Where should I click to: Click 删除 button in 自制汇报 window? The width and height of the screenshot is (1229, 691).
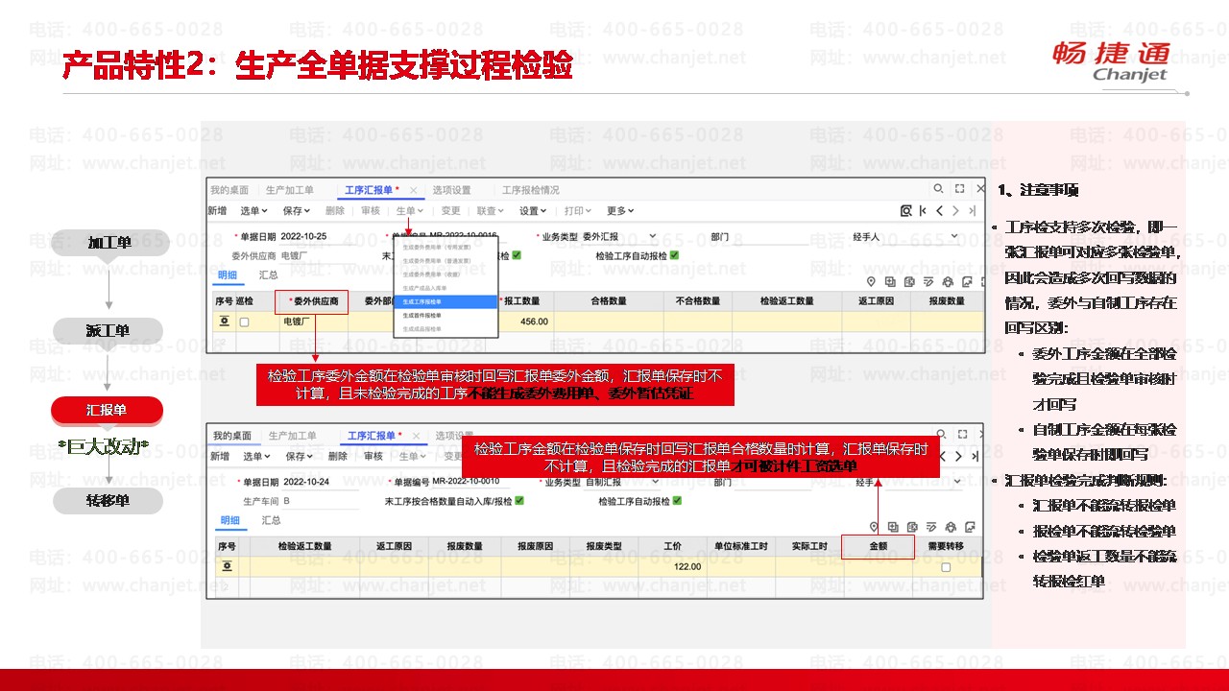click(337, 456)
